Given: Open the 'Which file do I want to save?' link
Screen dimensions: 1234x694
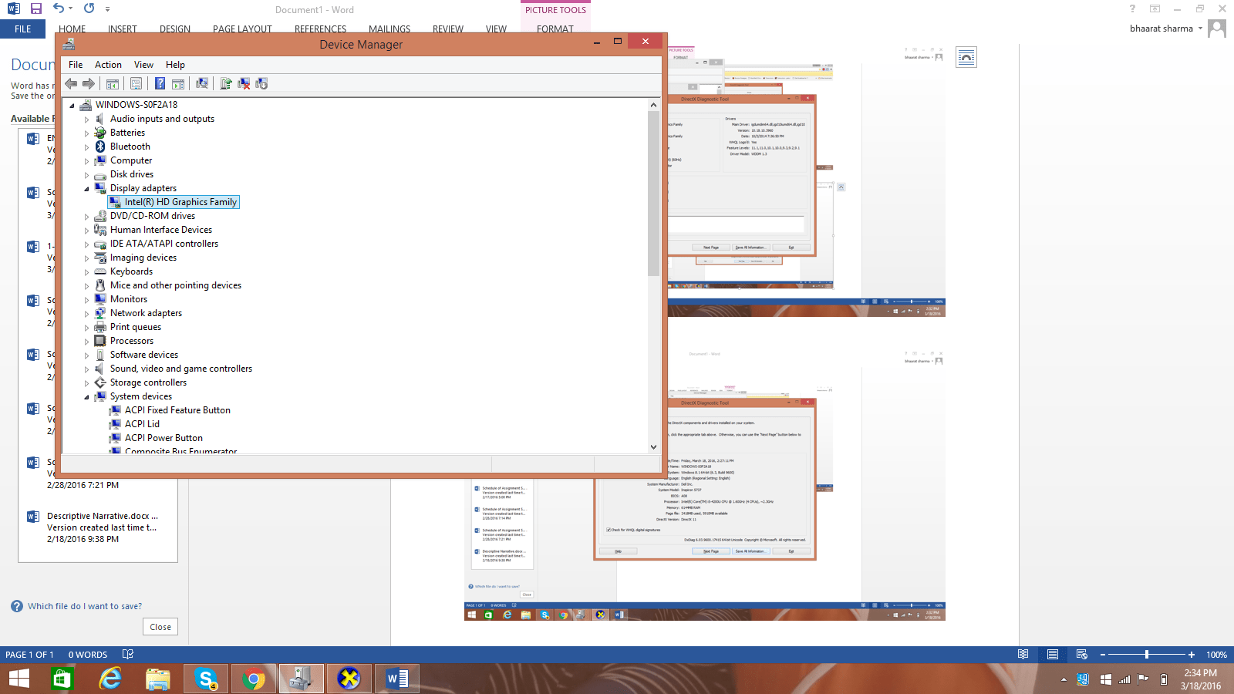Looking at the screenshot, I should (85, 606).
